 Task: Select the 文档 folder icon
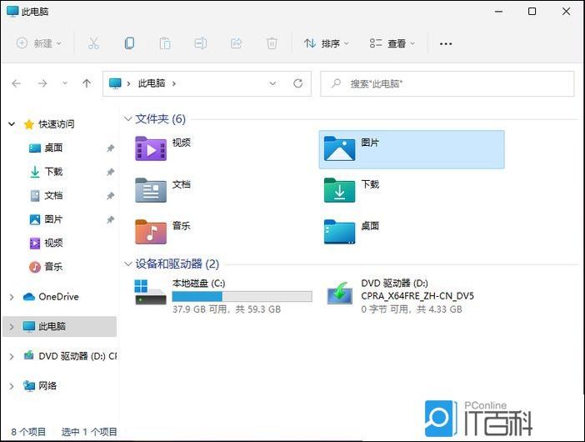coord(151,190)
